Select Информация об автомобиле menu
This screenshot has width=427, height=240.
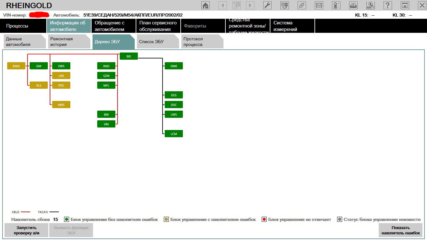pyautogui.click(x=68, y=26)
